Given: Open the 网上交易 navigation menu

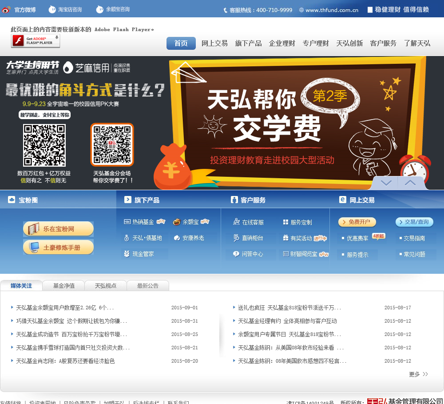Looking at the screenshot, I should (214, 43).
